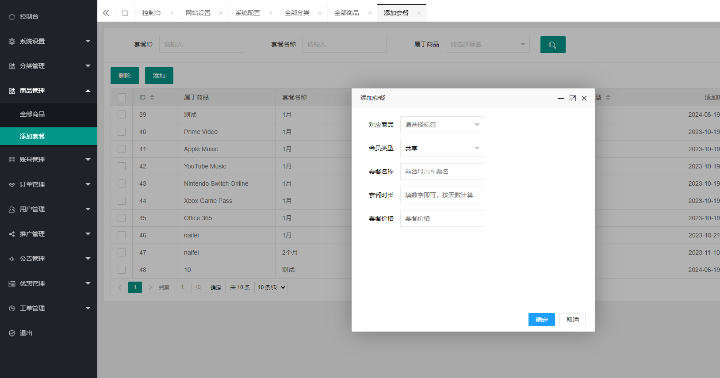Close the 添加套餐 tab
This screenshot has height=378, width=720.
pos(419,13)
